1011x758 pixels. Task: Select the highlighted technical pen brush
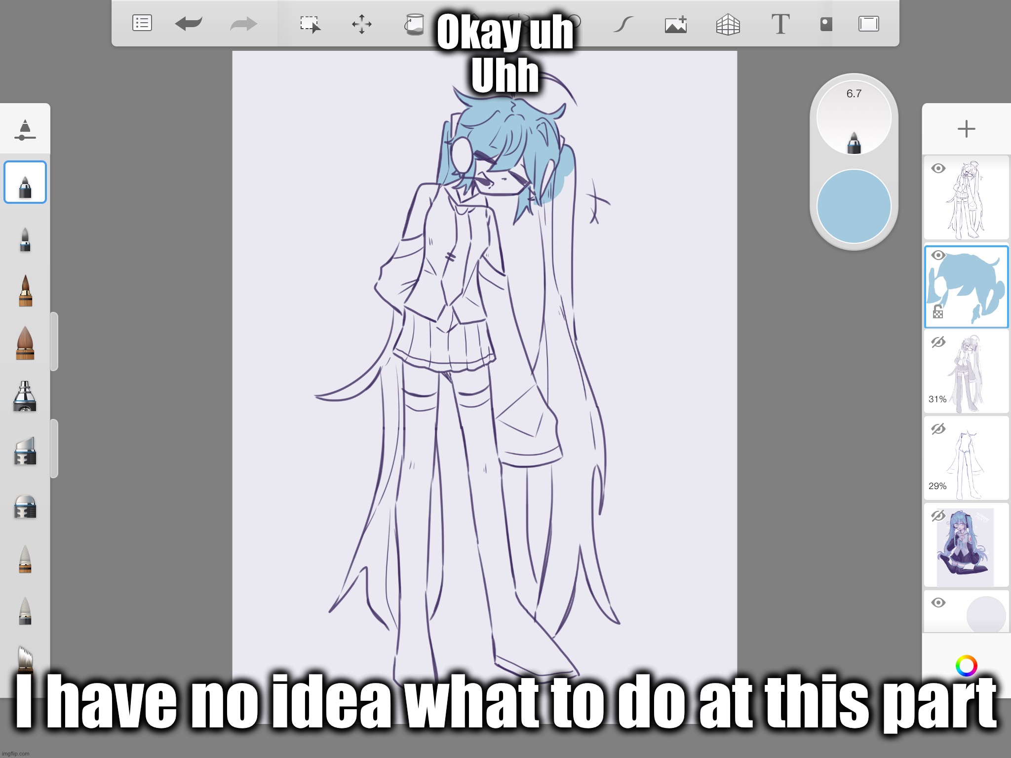point(25,182)
